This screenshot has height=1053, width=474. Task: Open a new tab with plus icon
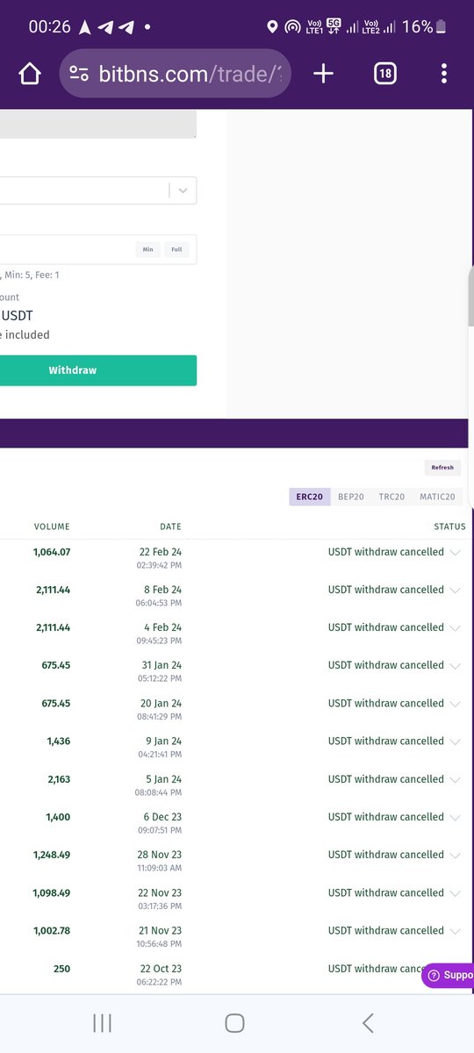[323, 74]
